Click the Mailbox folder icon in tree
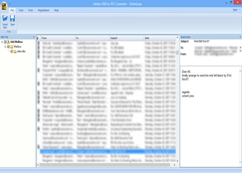 point(11,47)
